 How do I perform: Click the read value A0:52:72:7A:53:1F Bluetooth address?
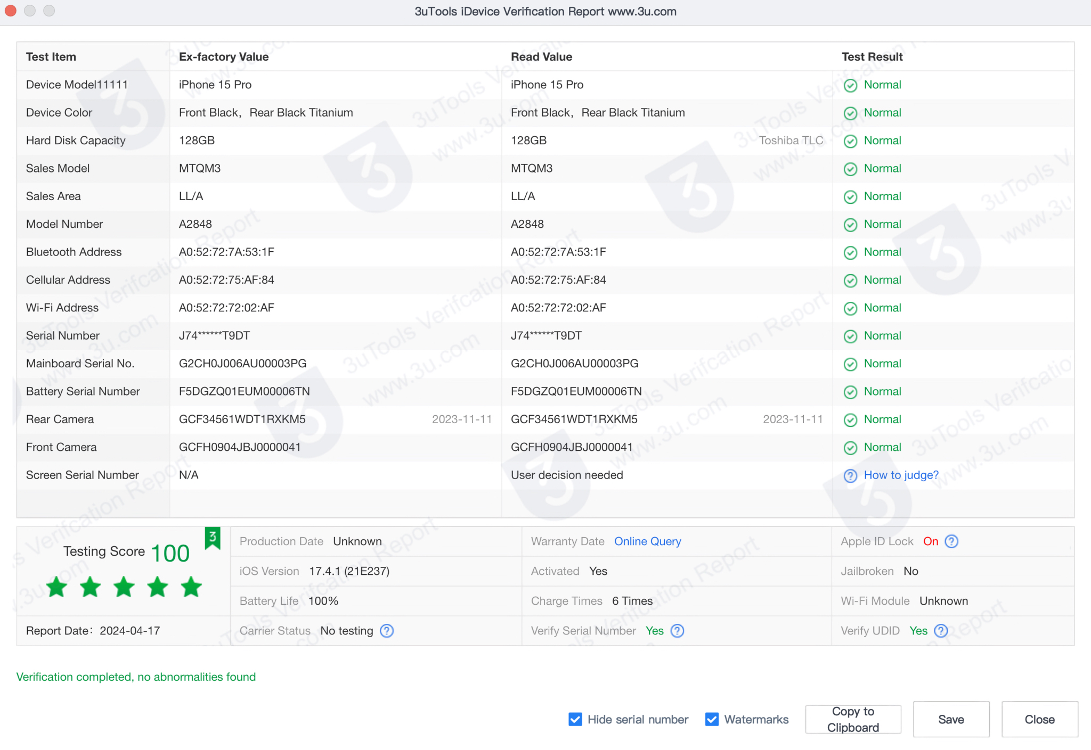pyautogui.click(x=558, y=252)
